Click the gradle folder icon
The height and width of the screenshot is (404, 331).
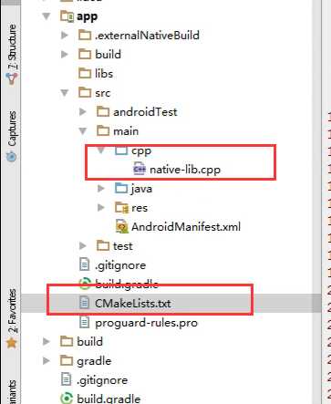click(67, 361)
